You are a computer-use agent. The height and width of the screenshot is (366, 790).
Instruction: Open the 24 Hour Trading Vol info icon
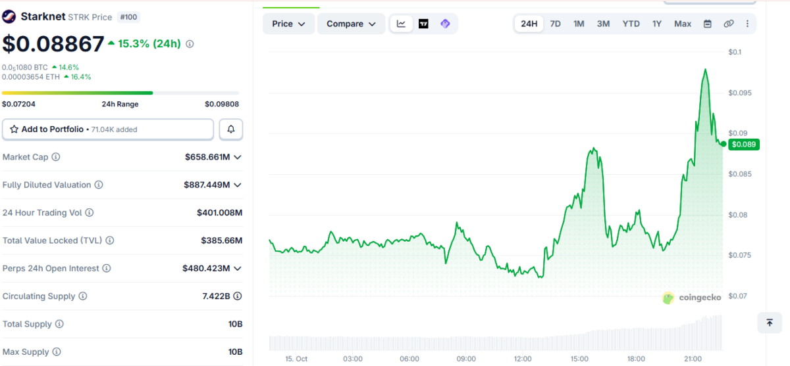pos(90,213)
